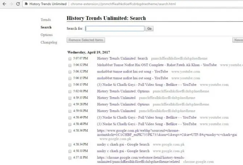This screenshot has width=243, height=165.
Task: Open the Trends sidebar page
Action: pos(46,20)
